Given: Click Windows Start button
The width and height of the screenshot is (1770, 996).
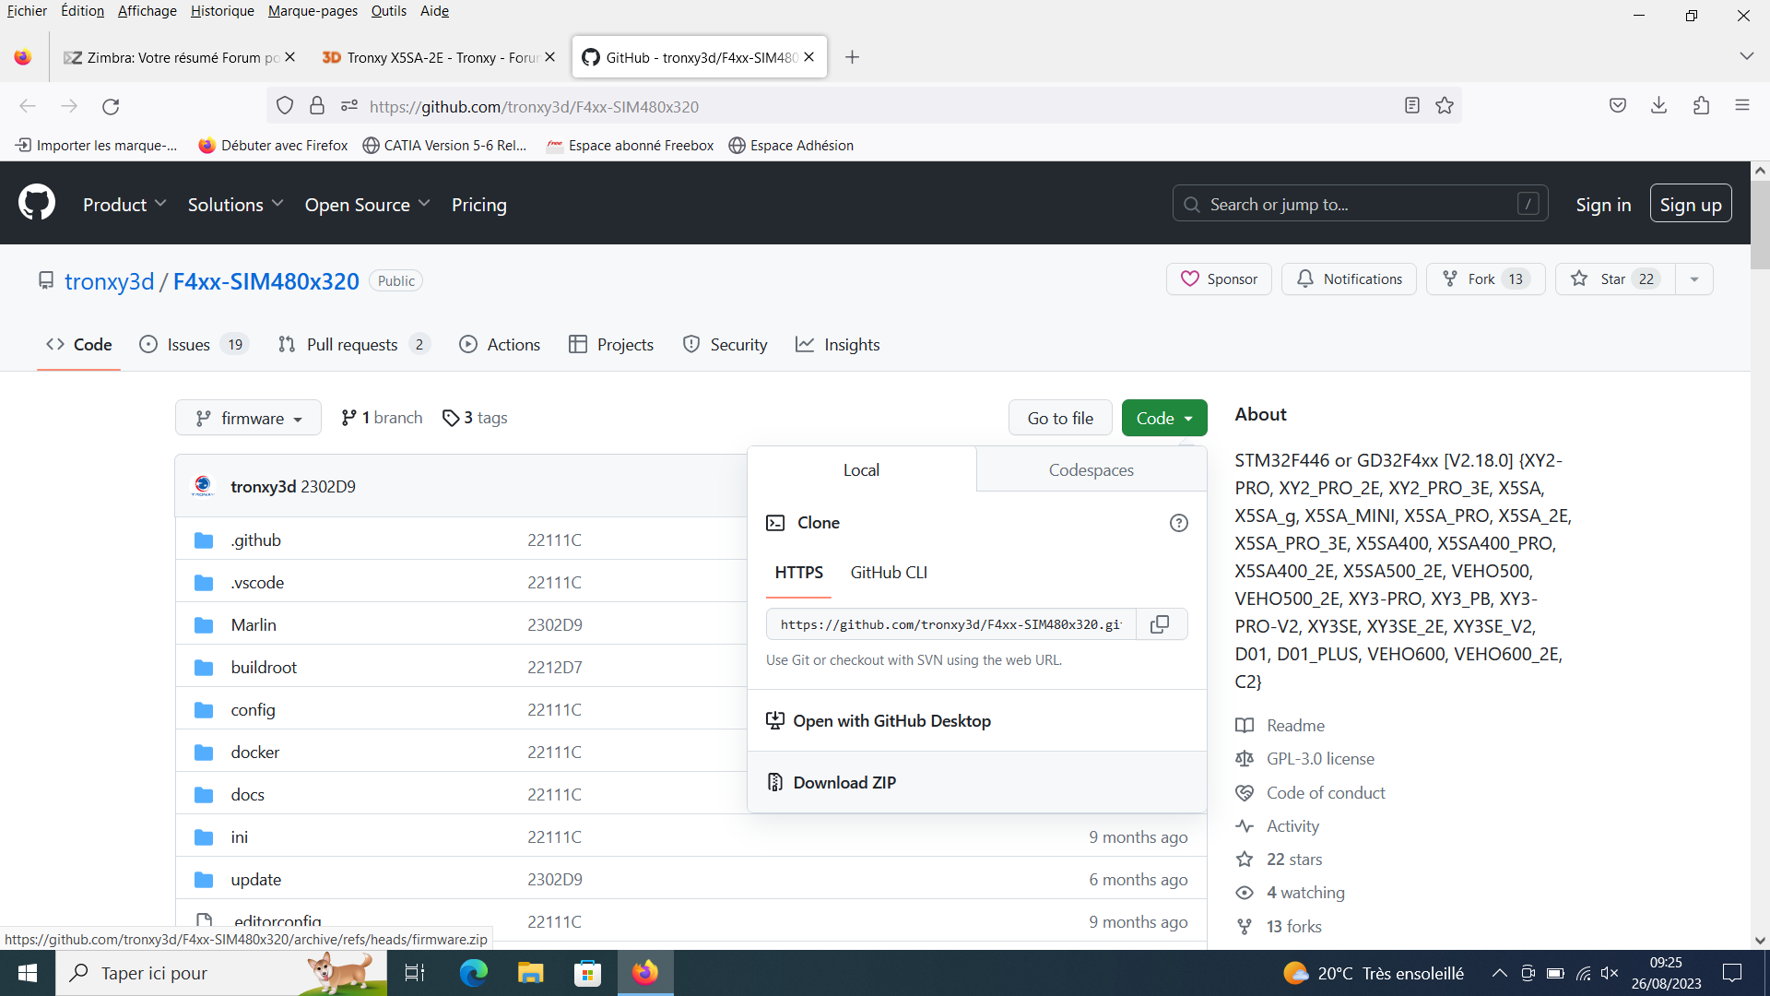Looking at the screenshot, I should [28, 973].
